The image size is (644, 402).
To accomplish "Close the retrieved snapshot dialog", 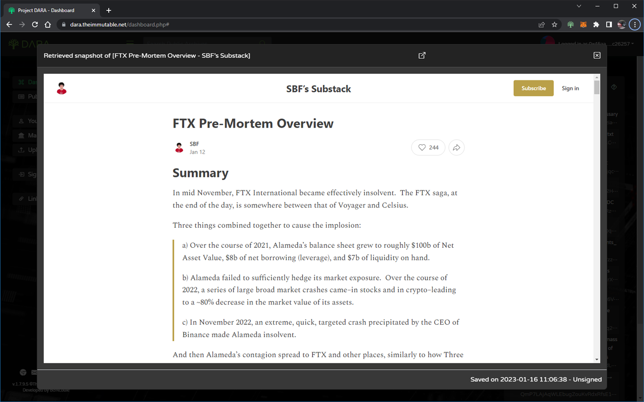I will (x=597, y=55).
